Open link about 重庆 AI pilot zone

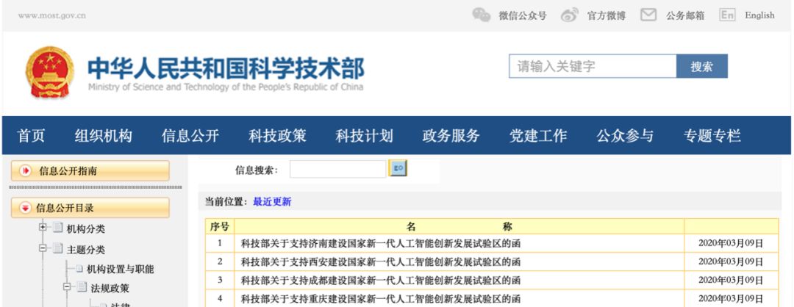pyautogui.click(x=380, y=298)
